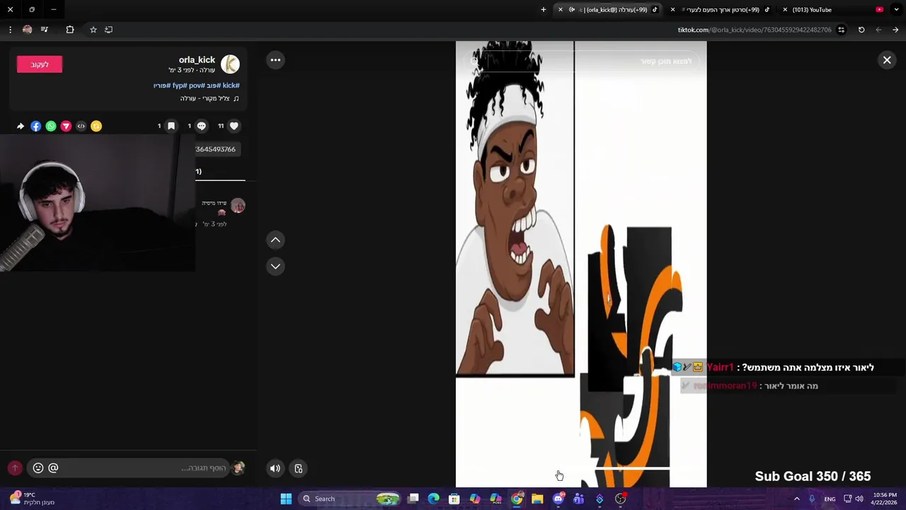
Task: Open site settings icon in address bar
Action: 841,30
